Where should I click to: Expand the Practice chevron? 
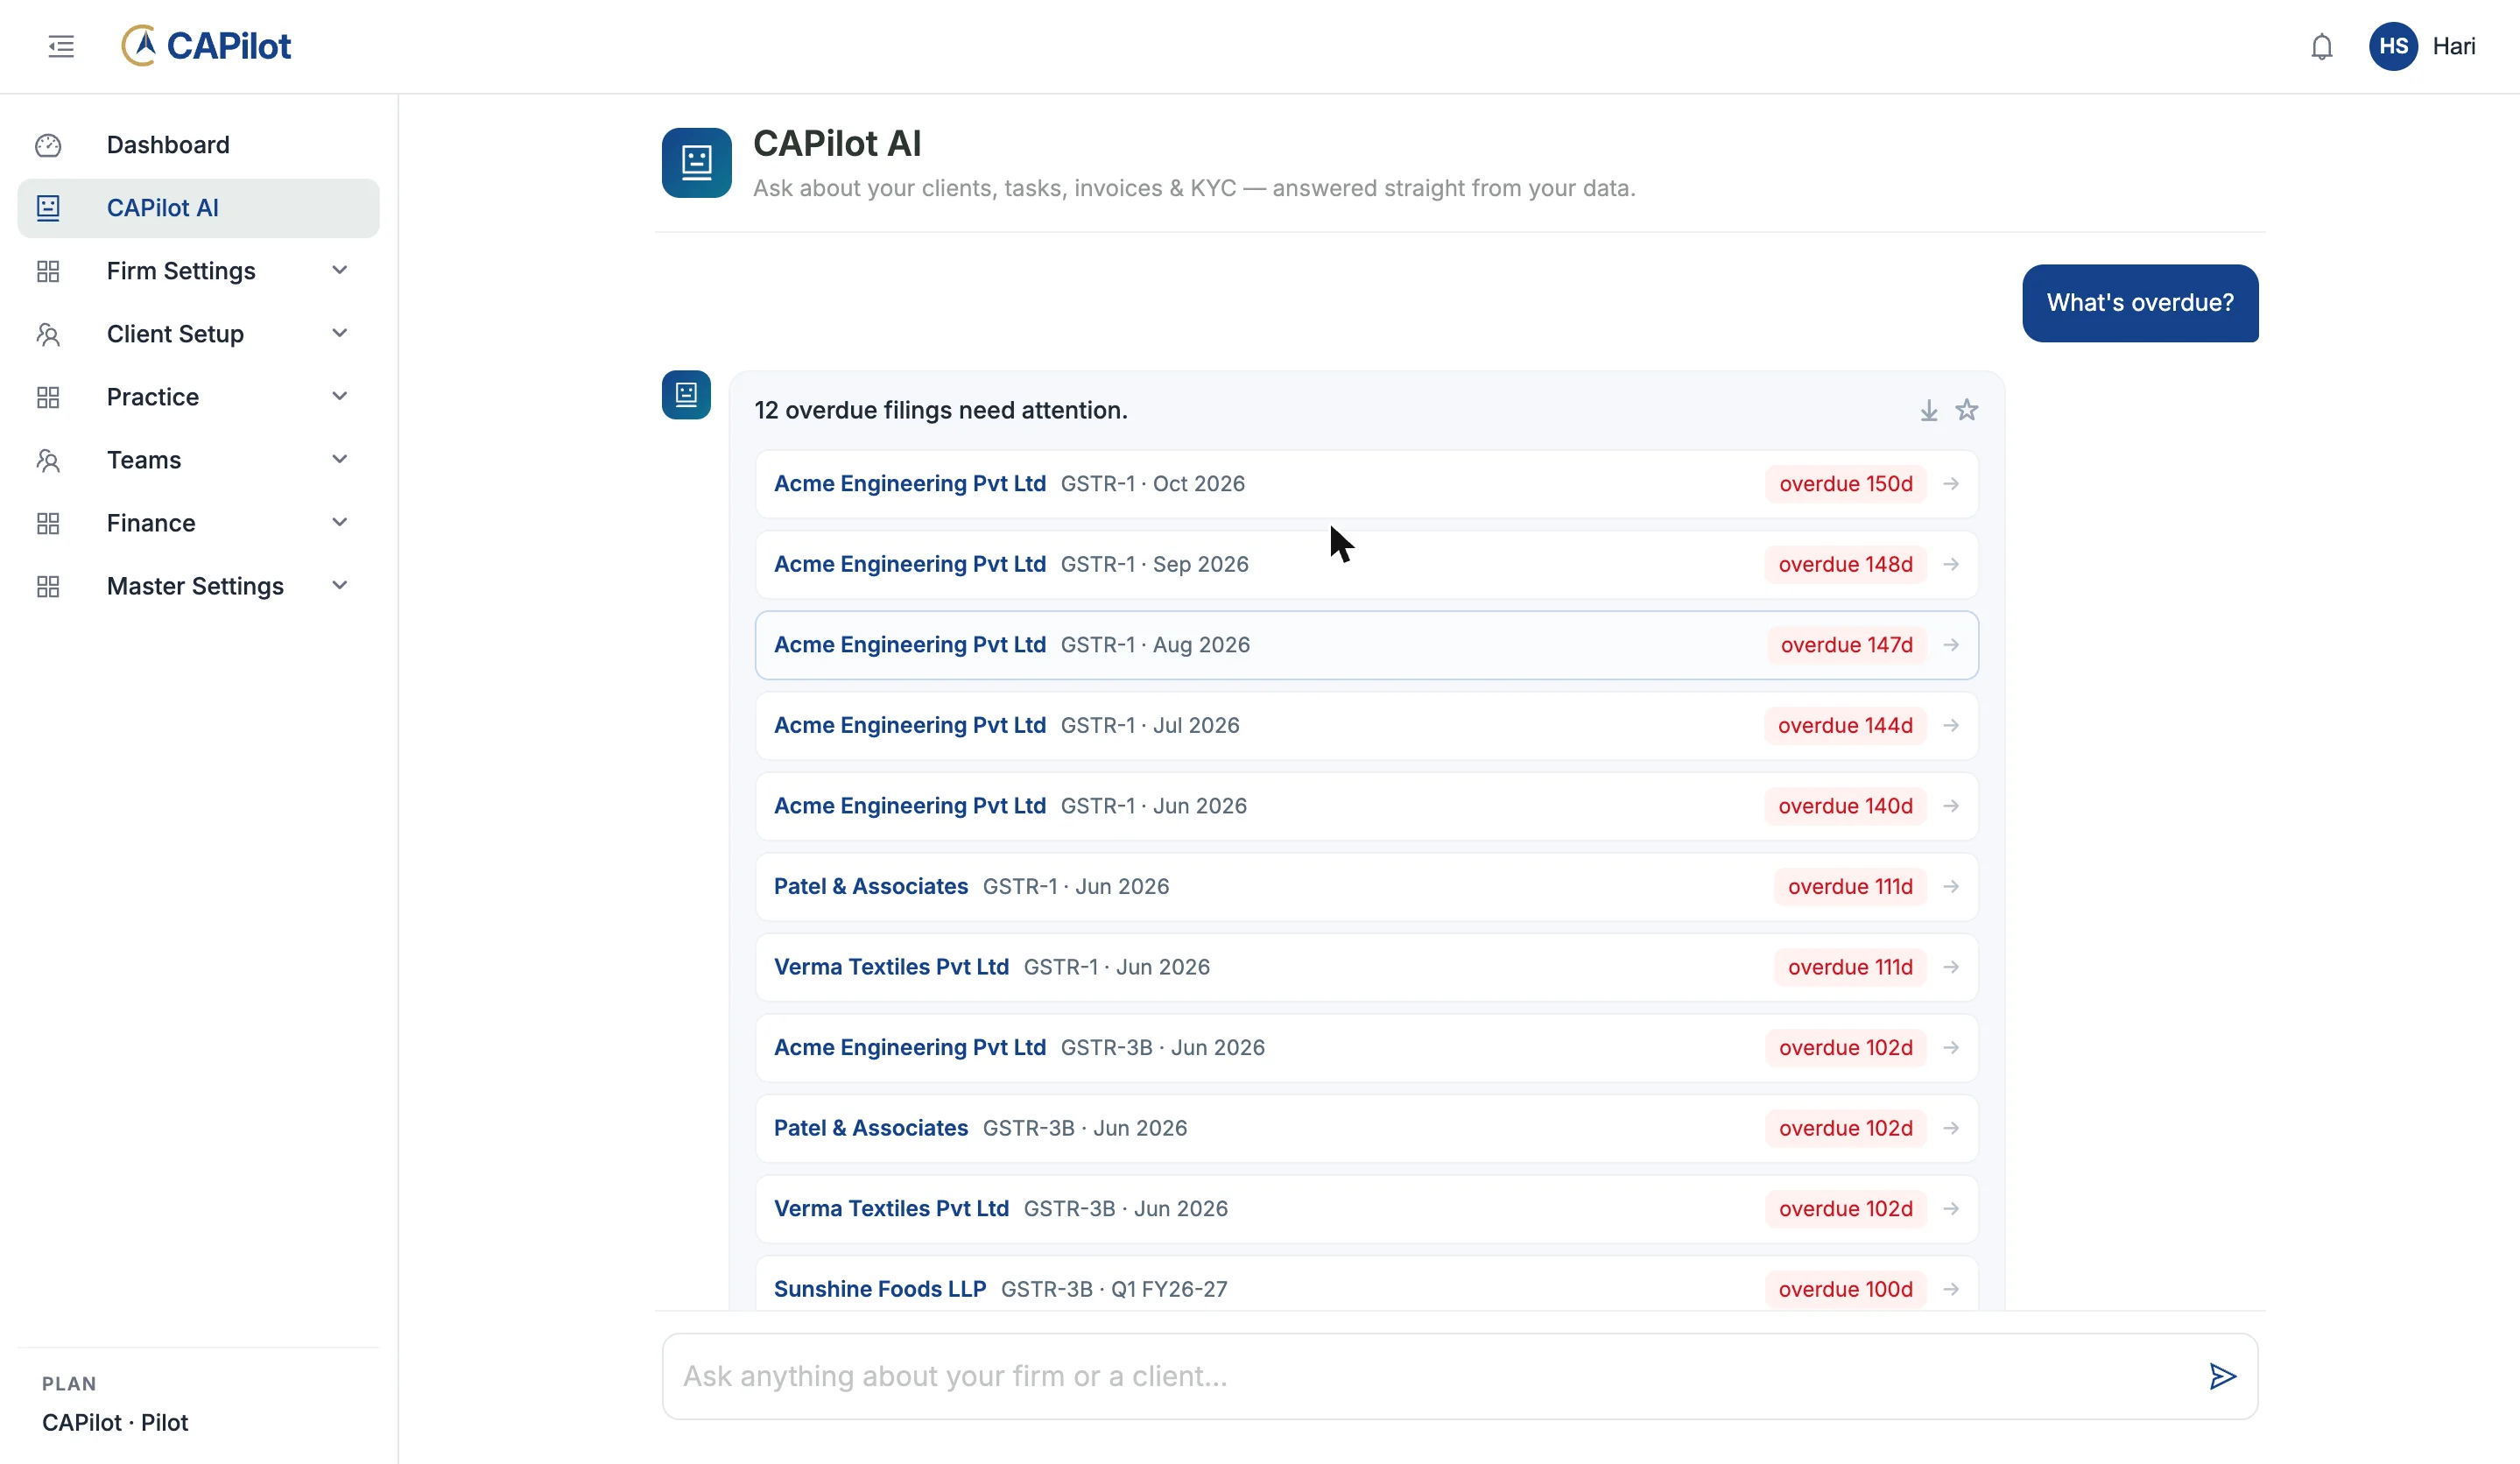click(x=339, y=396)
